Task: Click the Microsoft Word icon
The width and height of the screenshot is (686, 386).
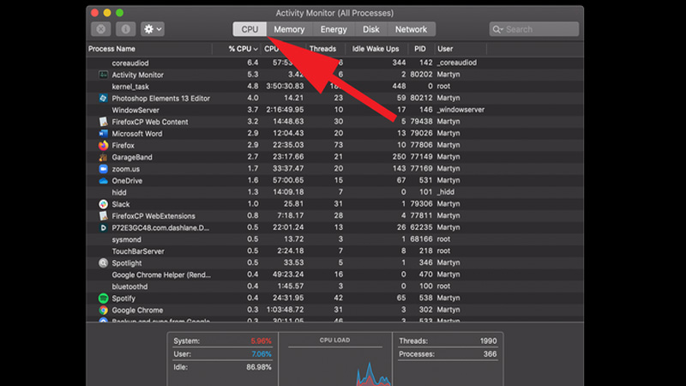Action: pos(103,134)
